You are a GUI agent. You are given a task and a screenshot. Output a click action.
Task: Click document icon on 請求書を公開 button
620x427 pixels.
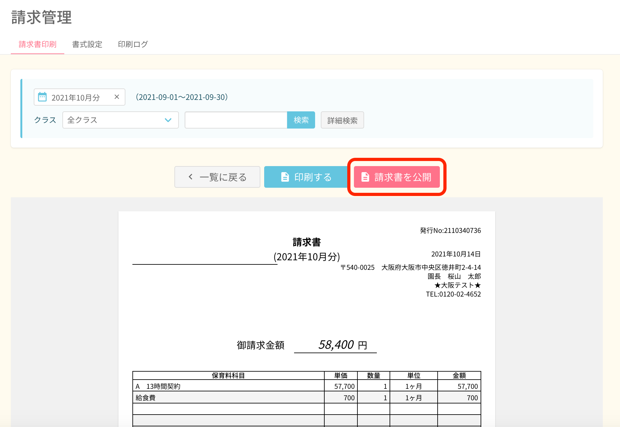(x=365, y=177)
